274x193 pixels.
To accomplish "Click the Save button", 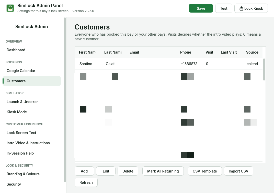I will click(201, 8).
